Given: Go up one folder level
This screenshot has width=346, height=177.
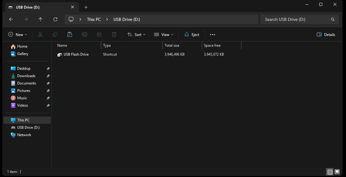Looking at the screenshot, I should [x=41, y=19].
